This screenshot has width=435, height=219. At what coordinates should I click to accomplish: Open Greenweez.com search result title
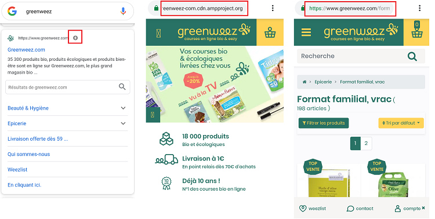click(x=26, y=50)
